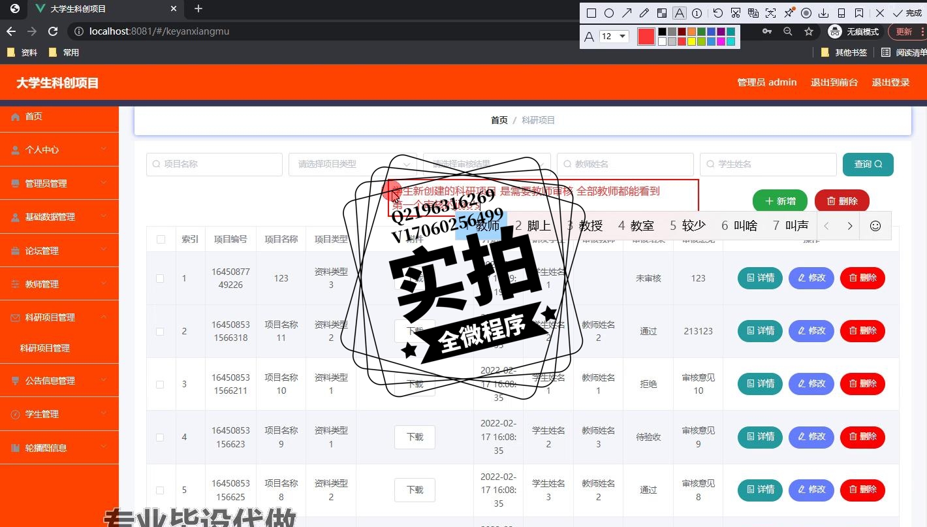
Task: Undo the last annotation
Action: coord(718,13)
